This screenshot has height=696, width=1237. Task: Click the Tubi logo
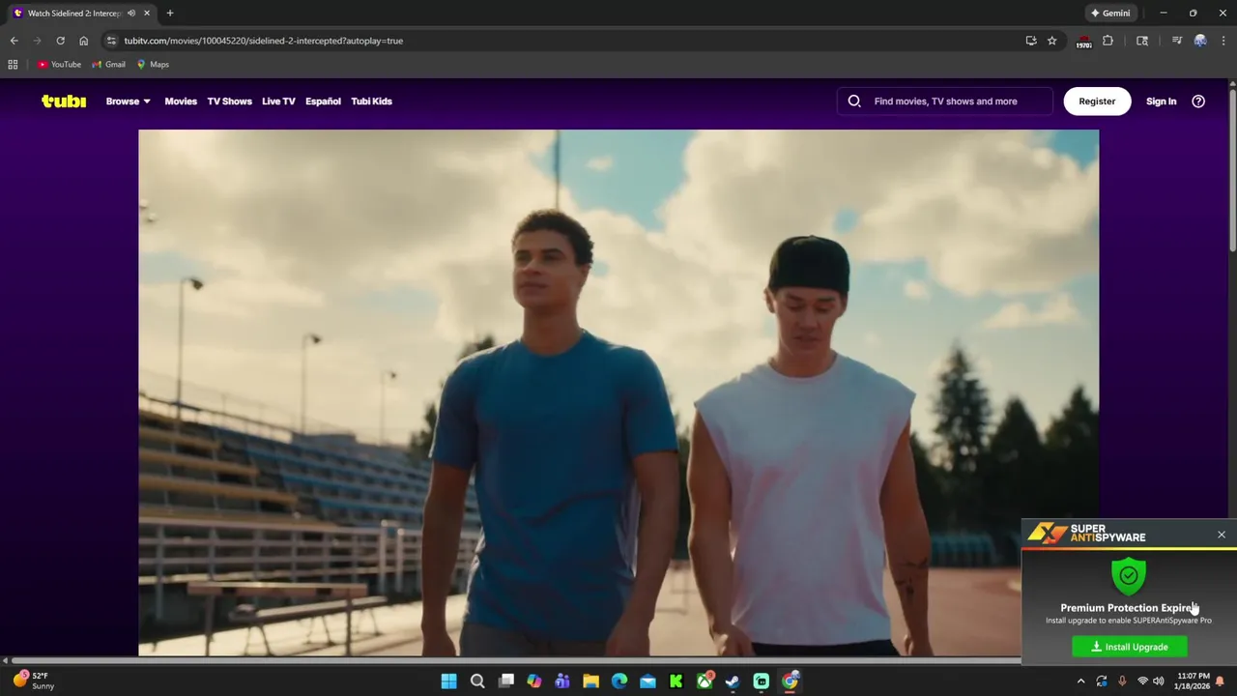pos(64,101)
